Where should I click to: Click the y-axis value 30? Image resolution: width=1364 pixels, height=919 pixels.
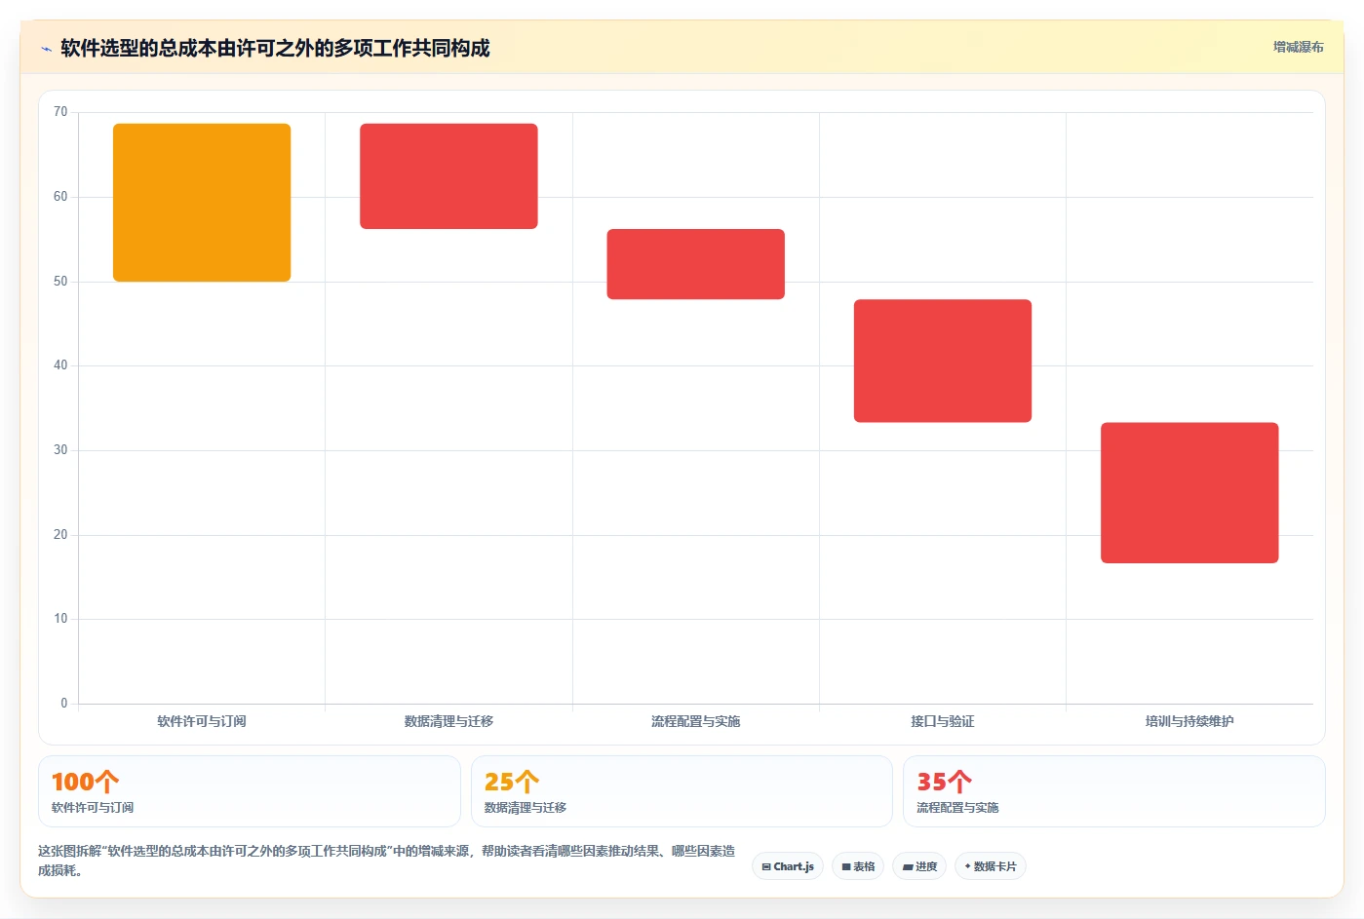click(60, 450)
